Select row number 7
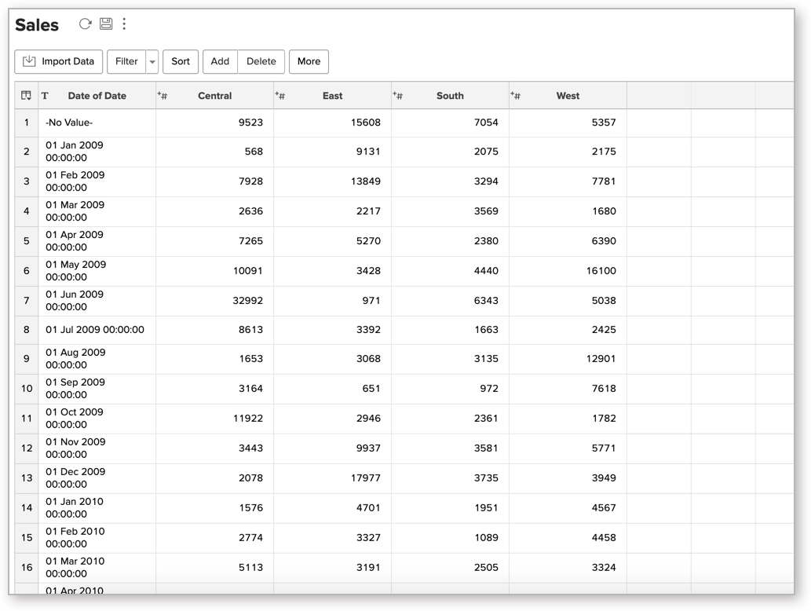 [26, 301]
